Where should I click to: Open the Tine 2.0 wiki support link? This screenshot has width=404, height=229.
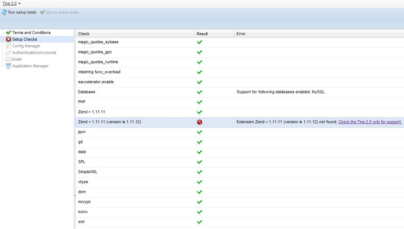point(370,122)
